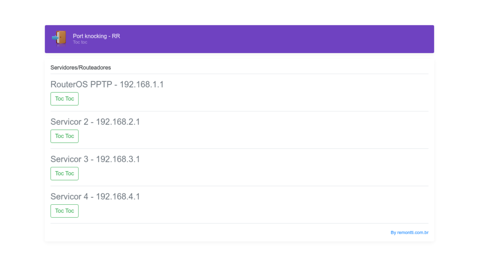This screenshot has width=479, height=277.
Task: Click the 'RouterOS PPTP' server name
Action: [x=81, y=84]
